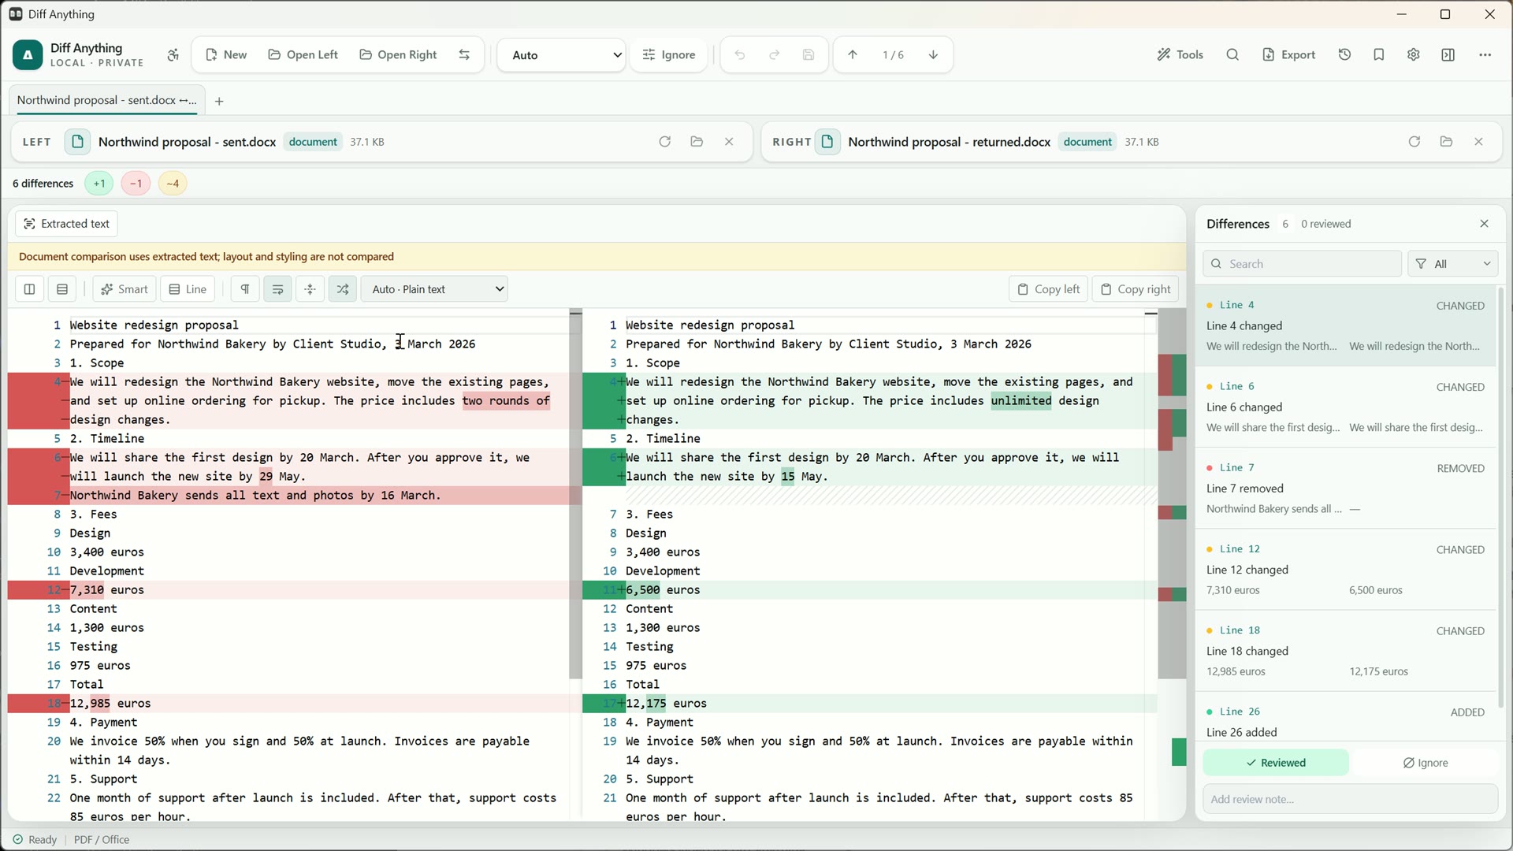Add a new comparison tab
1513x851 pixels.
[219, 101]
